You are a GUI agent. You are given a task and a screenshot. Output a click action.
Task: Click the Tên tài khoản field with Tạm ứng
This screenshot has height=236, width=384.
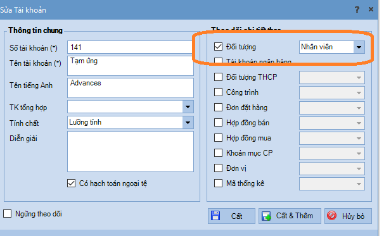(131, 66)
